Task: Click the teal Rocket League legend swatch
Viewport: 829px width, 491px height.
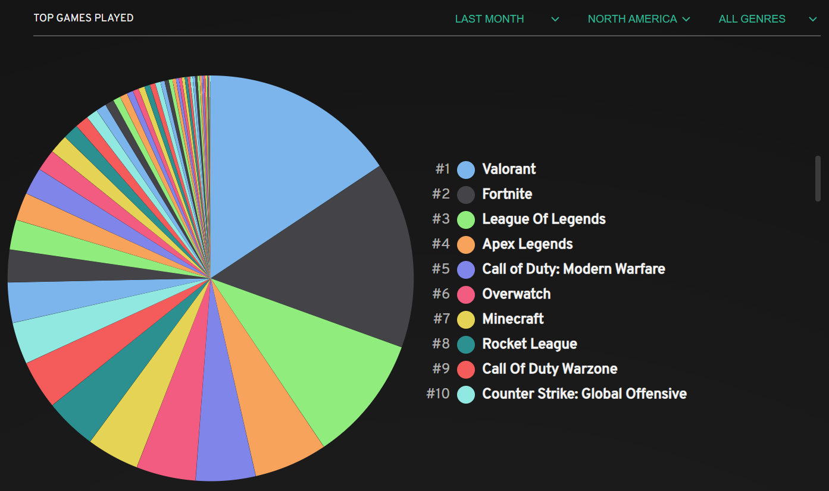Action: pos(466,344)
